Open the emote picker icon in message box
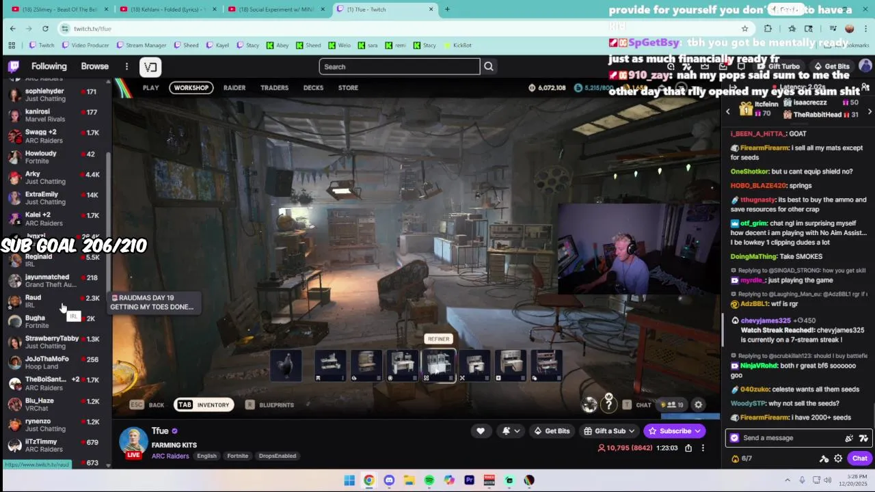Image resolution: width=875 pixels, height=492 pixels. (863, 438)
